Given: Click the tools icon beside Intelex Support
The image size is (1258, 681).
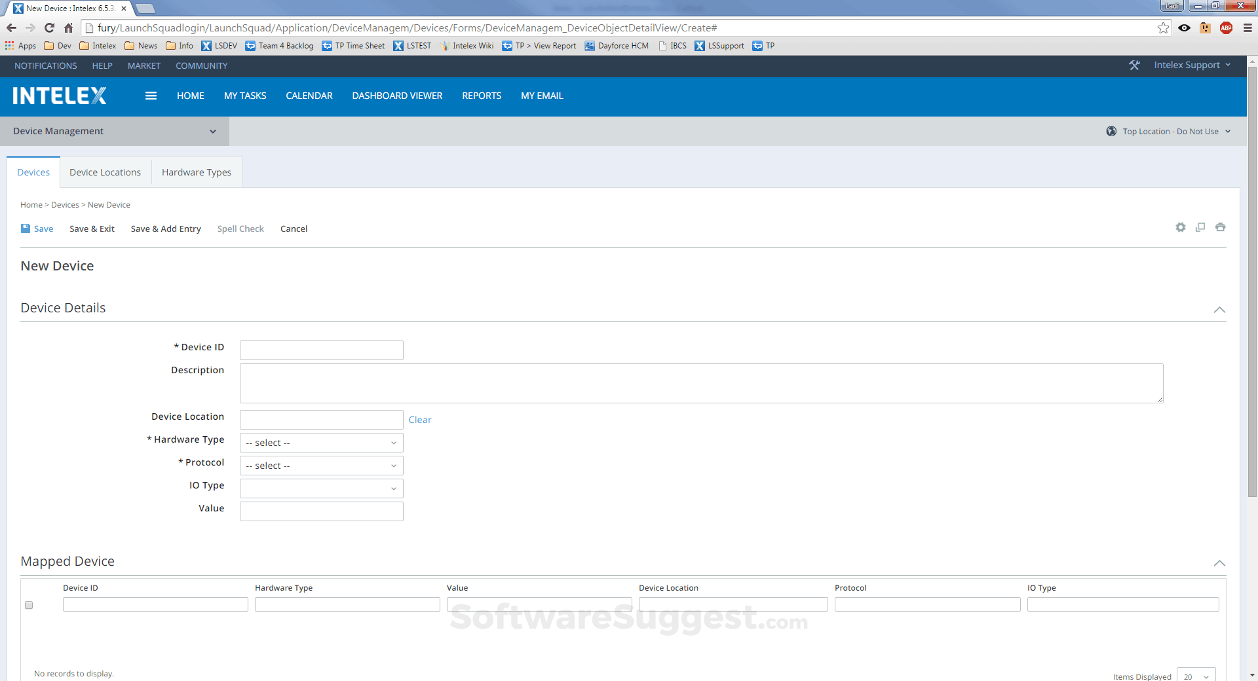Looking at the screenshot, I should (x=1134, y=65).
